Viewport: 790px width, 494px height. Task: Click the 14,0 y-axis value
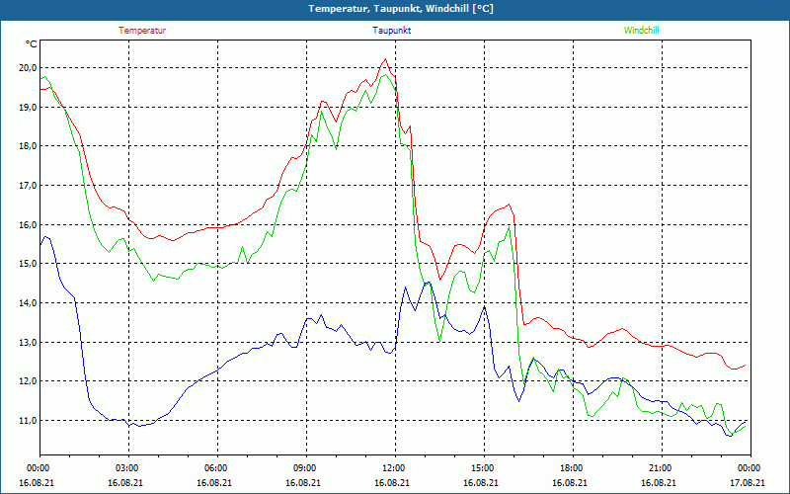point(28,302)
